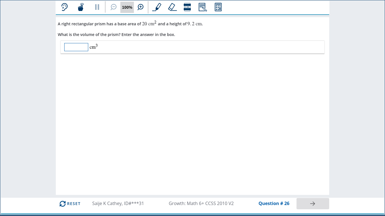
Task: Open the calculator tool
Action: coord(218,7)
